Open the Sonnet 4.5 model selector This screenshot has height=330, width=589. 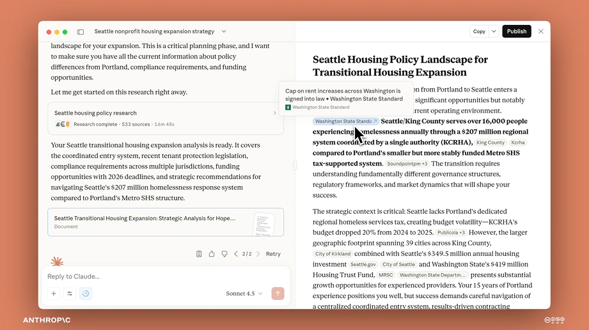coord(244,294)
